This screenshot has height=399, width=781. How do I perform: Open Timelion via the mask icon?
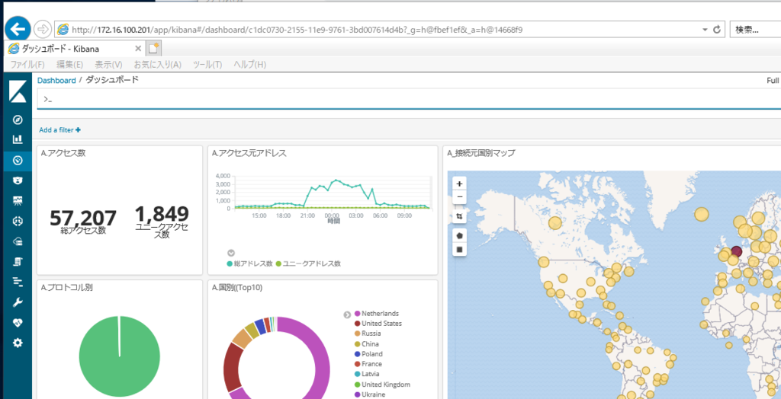tap(18, 180)
